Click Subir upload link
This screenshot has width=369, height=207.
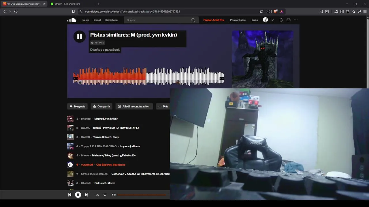pos(255,20)
